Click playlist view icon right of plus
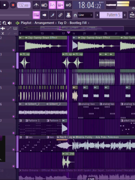Image resolution: width=135 pixels, height=180 pixels. coord(132,15)
